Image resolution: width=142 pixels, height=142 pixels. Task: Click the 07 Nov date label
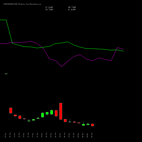coord(5,135)
